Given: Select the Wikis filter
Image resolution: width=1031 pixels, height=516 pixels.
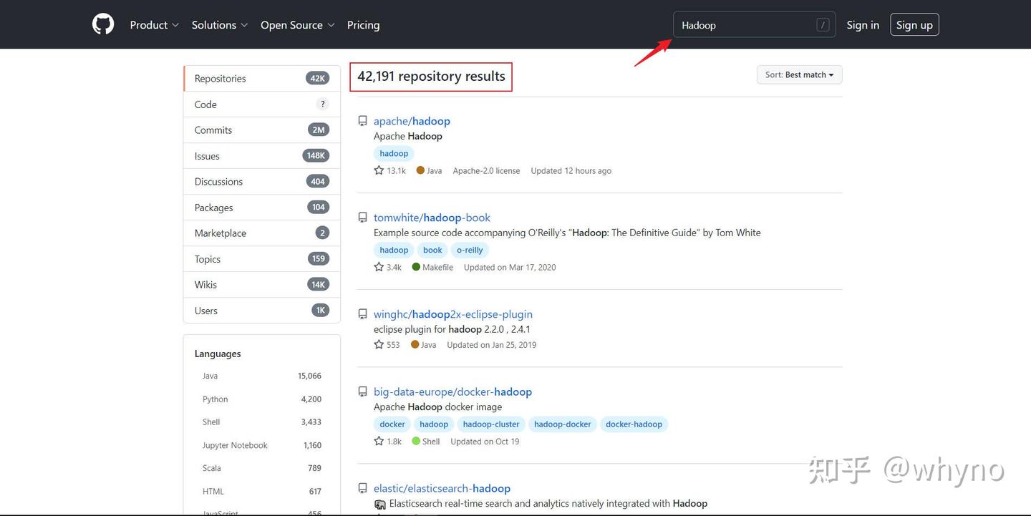Looking at the screenshot, I should coord(262,285).
